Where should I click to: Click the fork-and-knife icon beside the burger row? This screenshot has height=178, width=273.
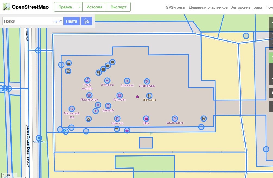(99, 72)
